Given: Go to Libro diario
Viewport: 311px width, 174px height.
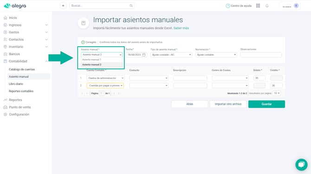Looking at the screenshot, I should [x=16, y=84].
